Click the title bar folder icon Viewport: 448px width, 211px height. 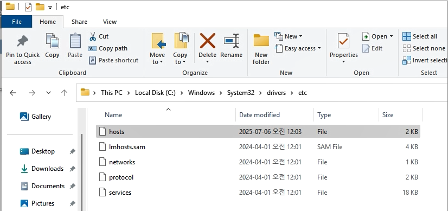click(x=10, y=7)
